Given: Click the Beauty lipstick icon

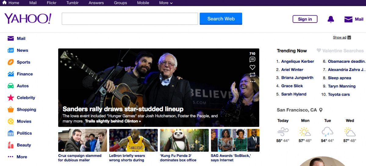Looking at the screenshot, I should [11, 145].
